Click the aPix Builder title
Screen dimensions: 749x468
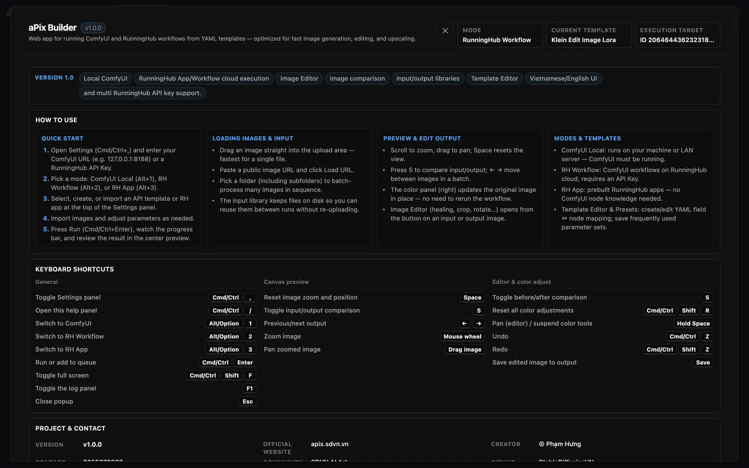[x=53, y=28]
